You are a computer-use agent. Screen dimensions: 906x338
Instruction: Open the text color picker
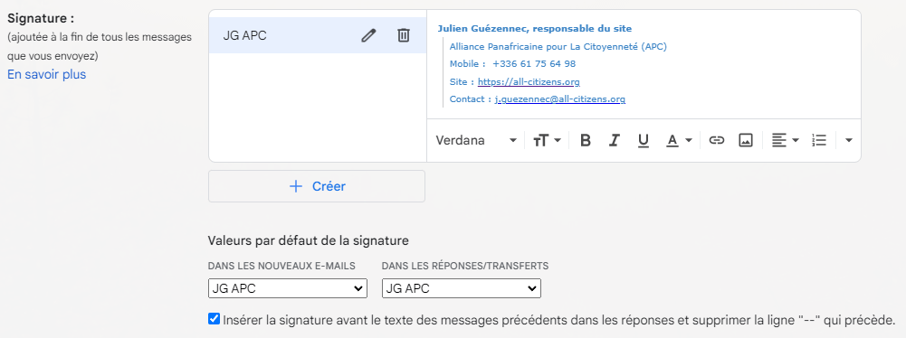click(x=679, y=140)
